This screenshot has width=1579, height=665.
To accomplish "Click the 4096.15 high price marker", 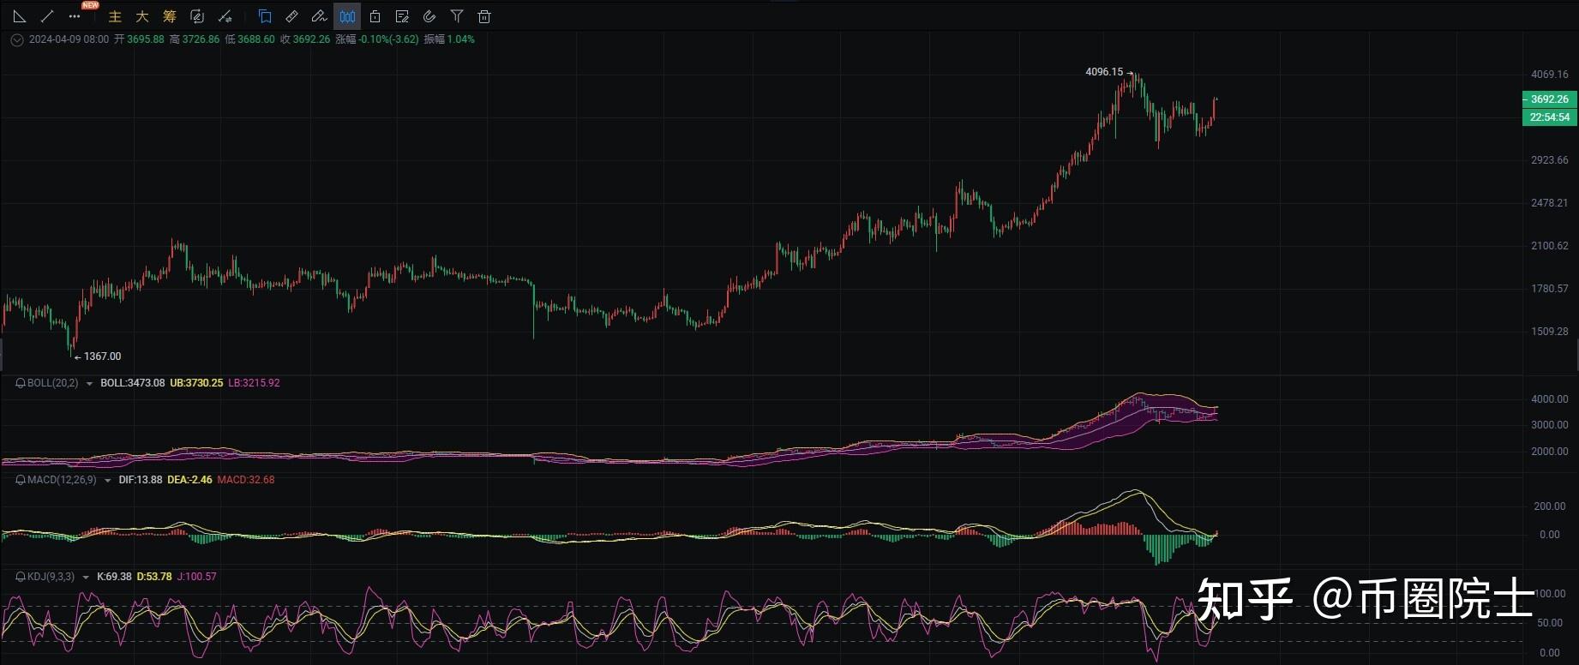I will [x=1104, y=72].
